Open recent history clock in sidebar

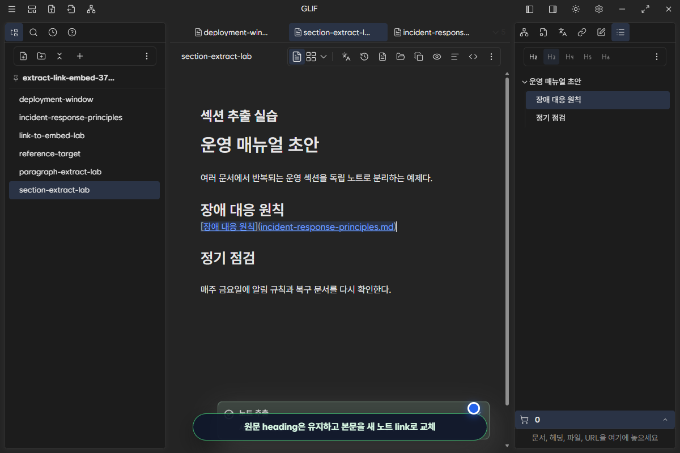tap(53, 32)
